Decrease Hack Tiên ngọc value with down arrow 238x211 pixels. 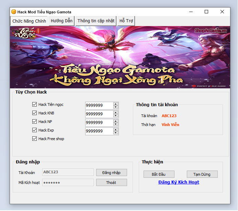[116, 107]
